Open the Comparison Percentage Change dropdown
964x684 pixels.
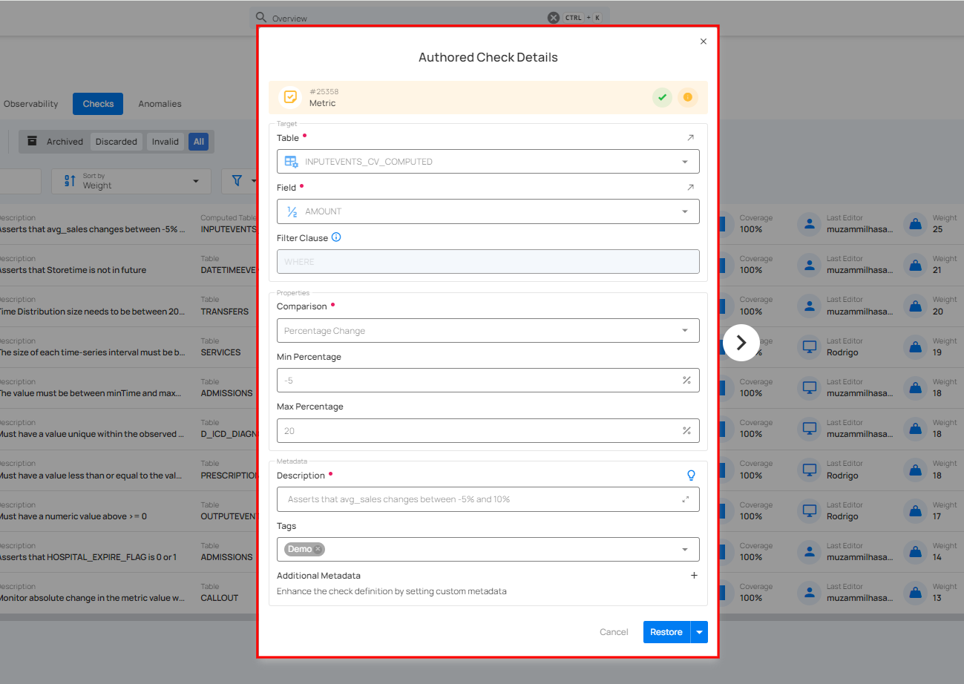click(488, 331)
